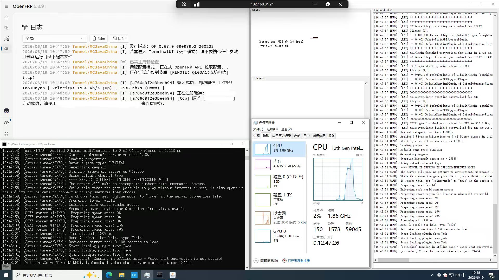Viewport: 499px width, 280px height.
Task: Open Task Manager 查看(V) menu
Action: [286, 129]
